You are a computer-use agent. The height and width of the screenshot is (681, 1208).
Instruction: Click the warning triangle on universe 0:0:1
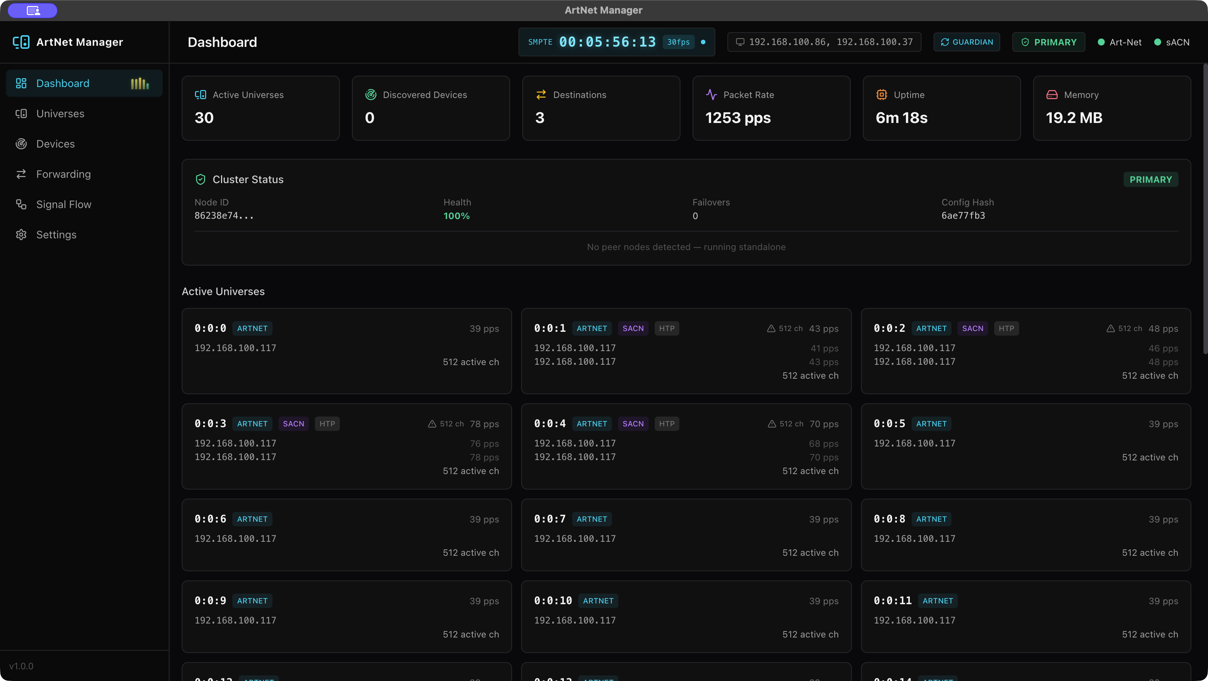(771, 328)
